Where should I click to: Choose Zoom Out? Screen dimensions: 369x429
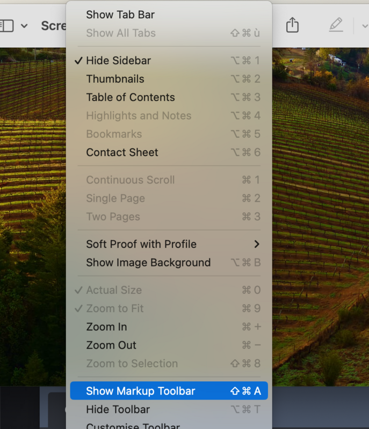(111, 345)
